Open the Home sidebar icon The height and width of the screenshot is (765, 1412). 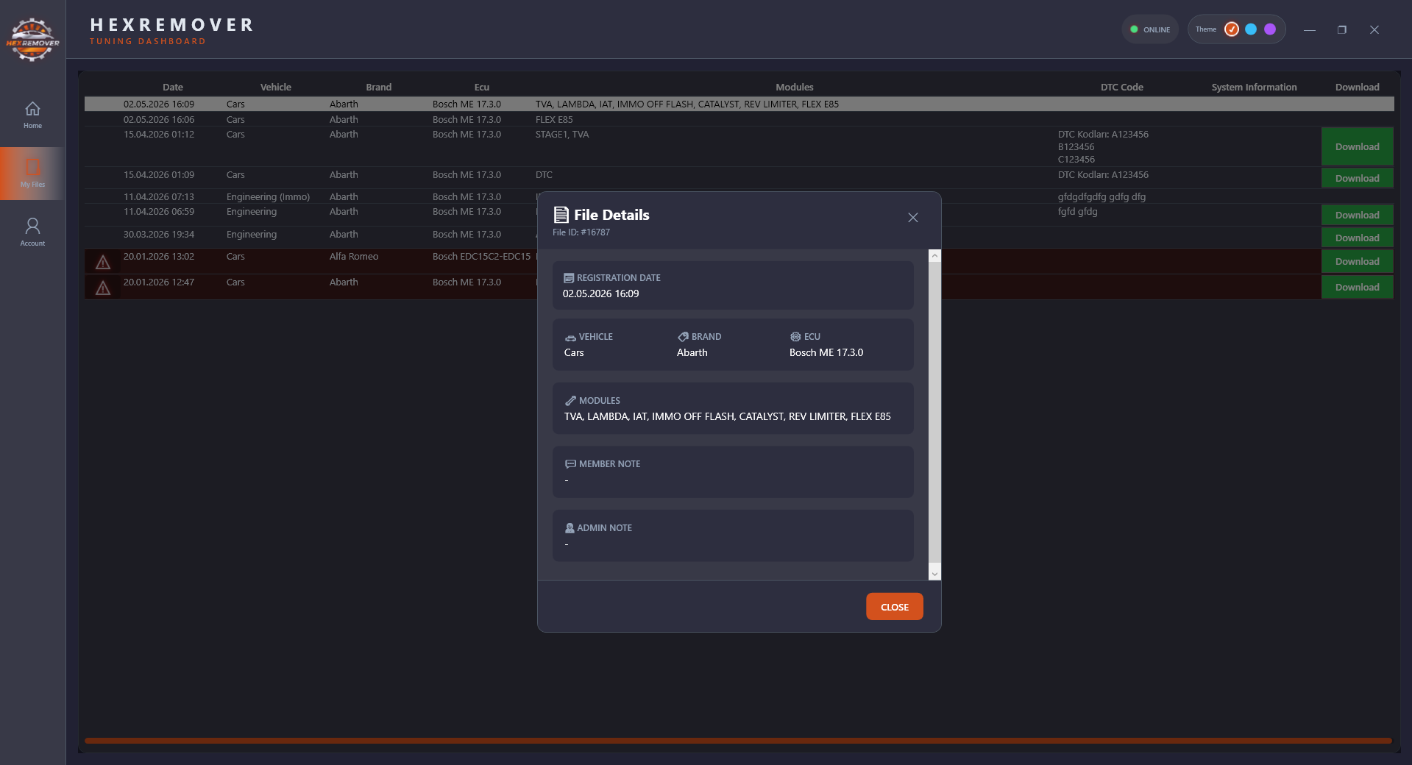(32, 109)
